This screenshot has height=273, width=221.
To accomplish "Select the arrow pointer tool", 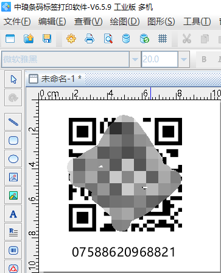I will click(x=13, y=79).
